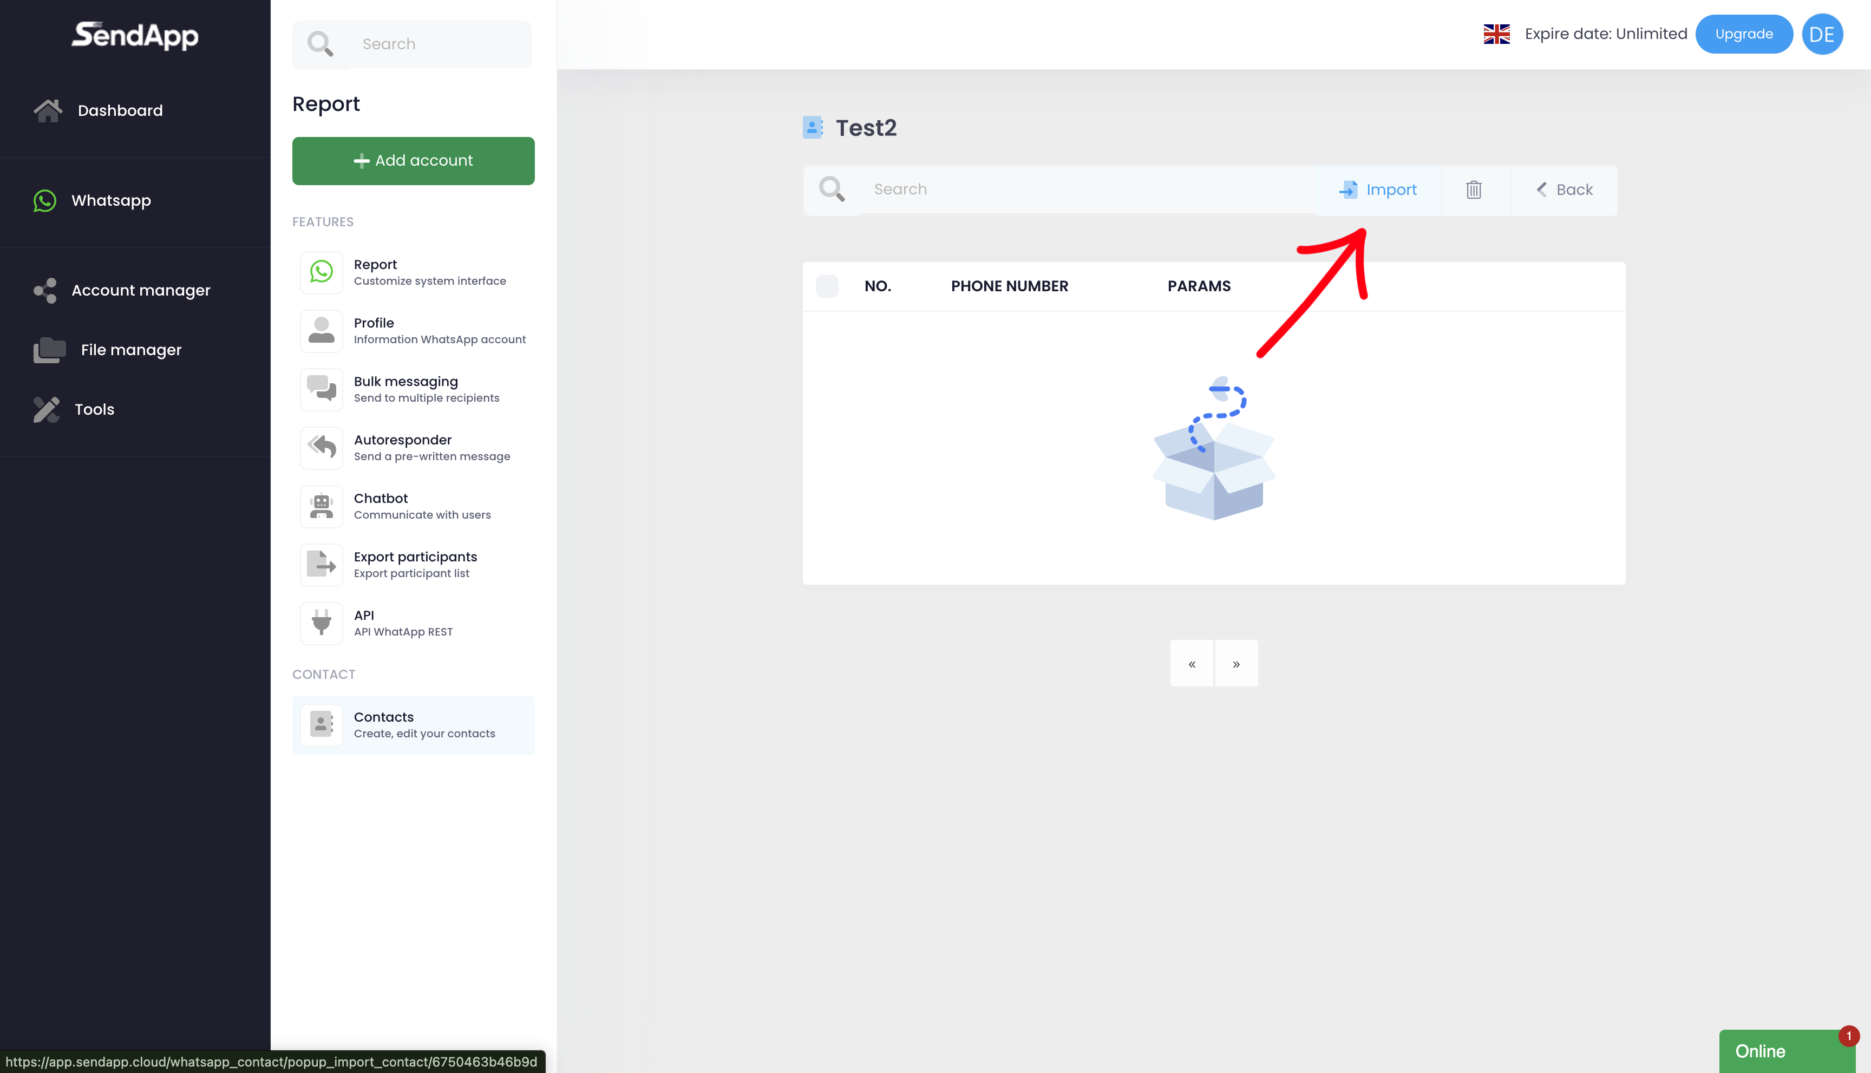The image size is (1871, 1073).
Task: Click the green Add account button
Action: 413,161
